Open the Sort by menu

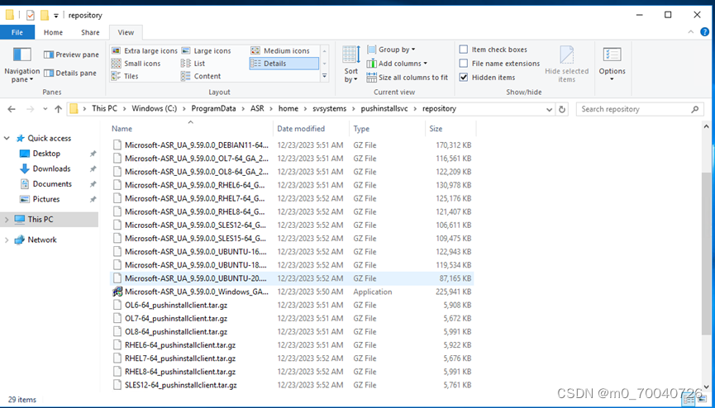pyautogui.click(x=351, y=64)
